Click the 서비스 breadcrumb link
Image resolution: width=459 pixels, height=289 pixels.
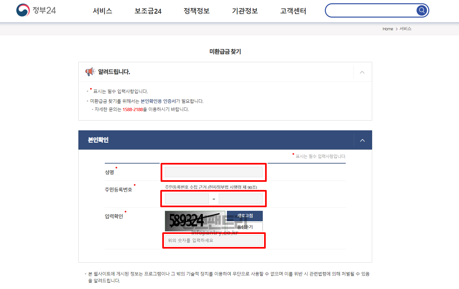[405, 29]
